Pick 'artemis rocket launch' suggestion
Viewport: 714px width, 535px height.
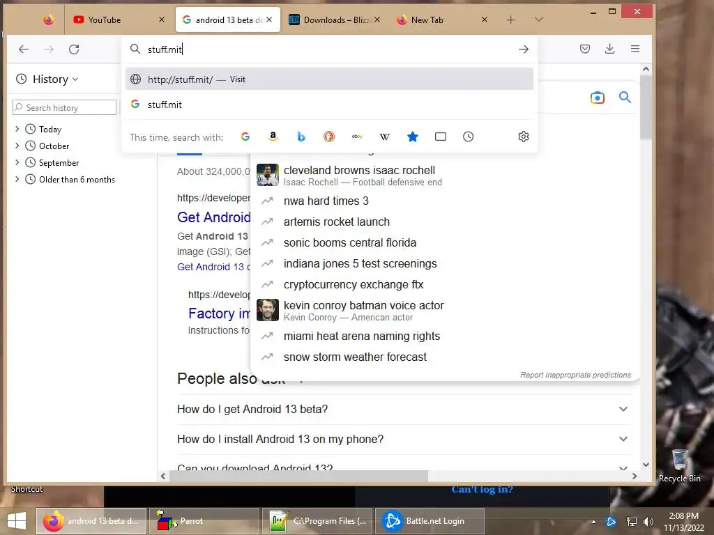(x=337, y=222)
